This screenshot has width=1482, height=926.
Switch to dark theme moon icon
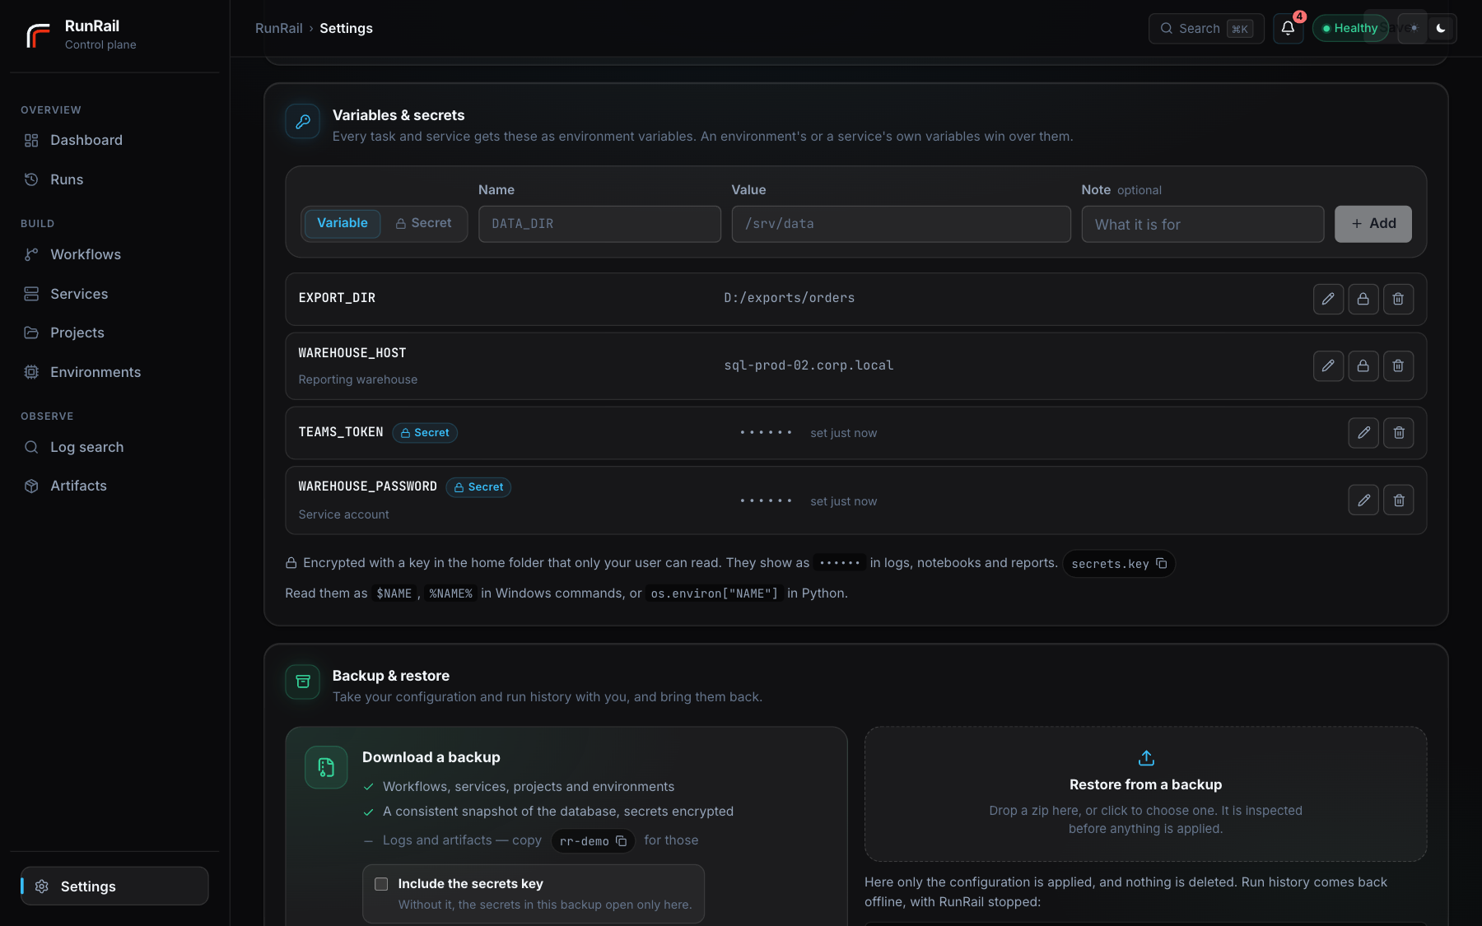tap(1441, 28)
